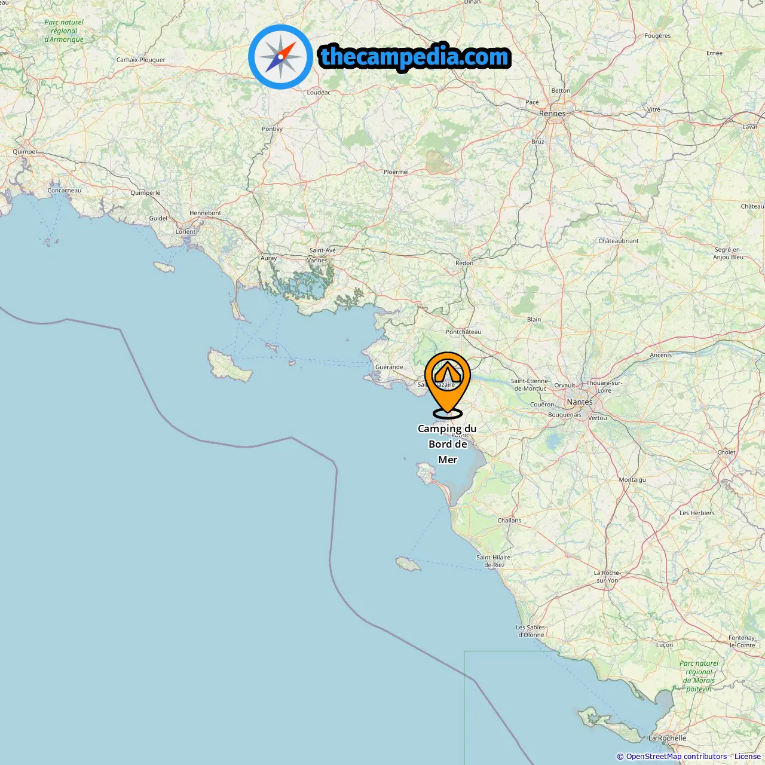This screenshot has height=765, width=765.
Task: Click the Nantes city label
Action: click(580, 402)
